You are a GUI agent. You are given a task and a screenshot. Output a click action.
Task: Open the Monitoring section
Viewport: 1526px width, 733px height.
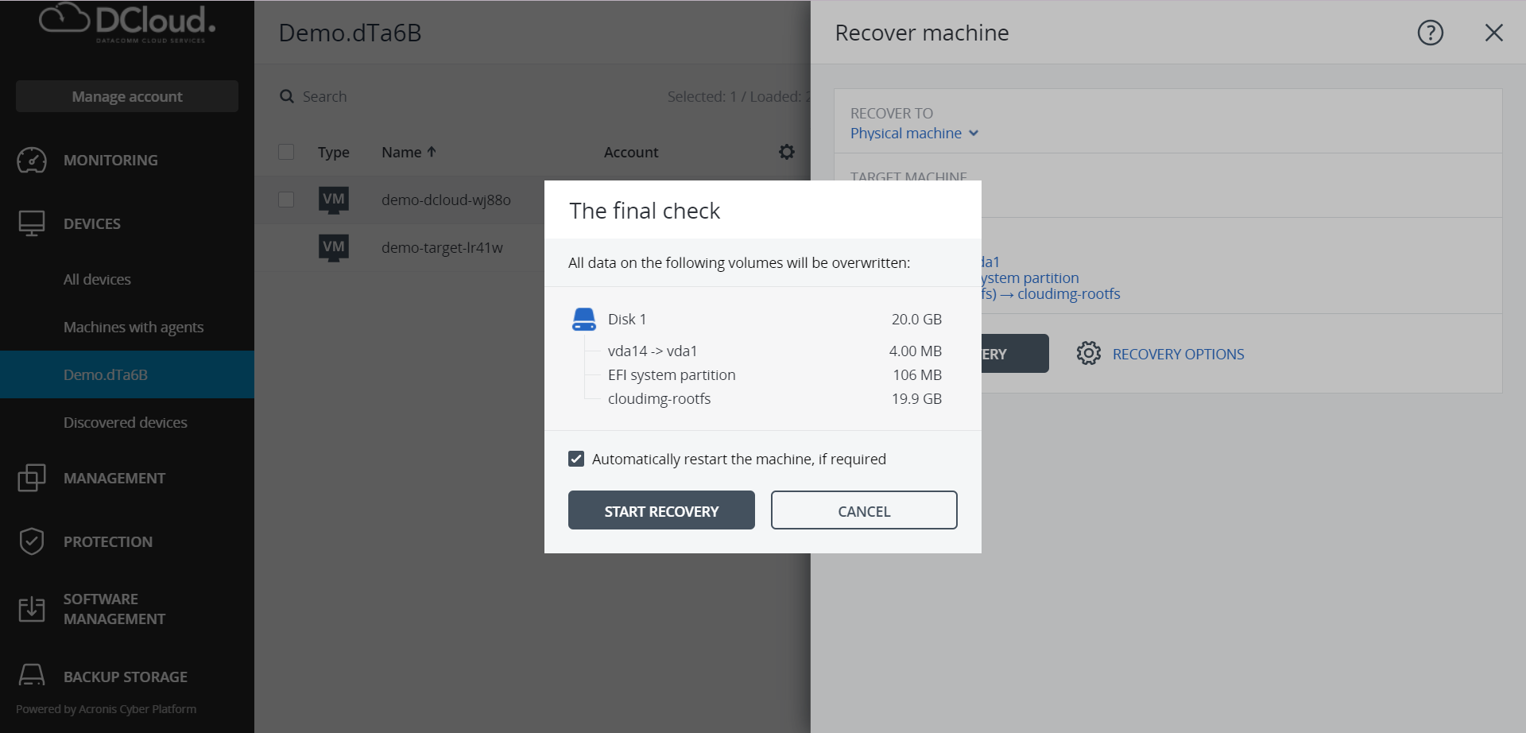pos(110,160)
